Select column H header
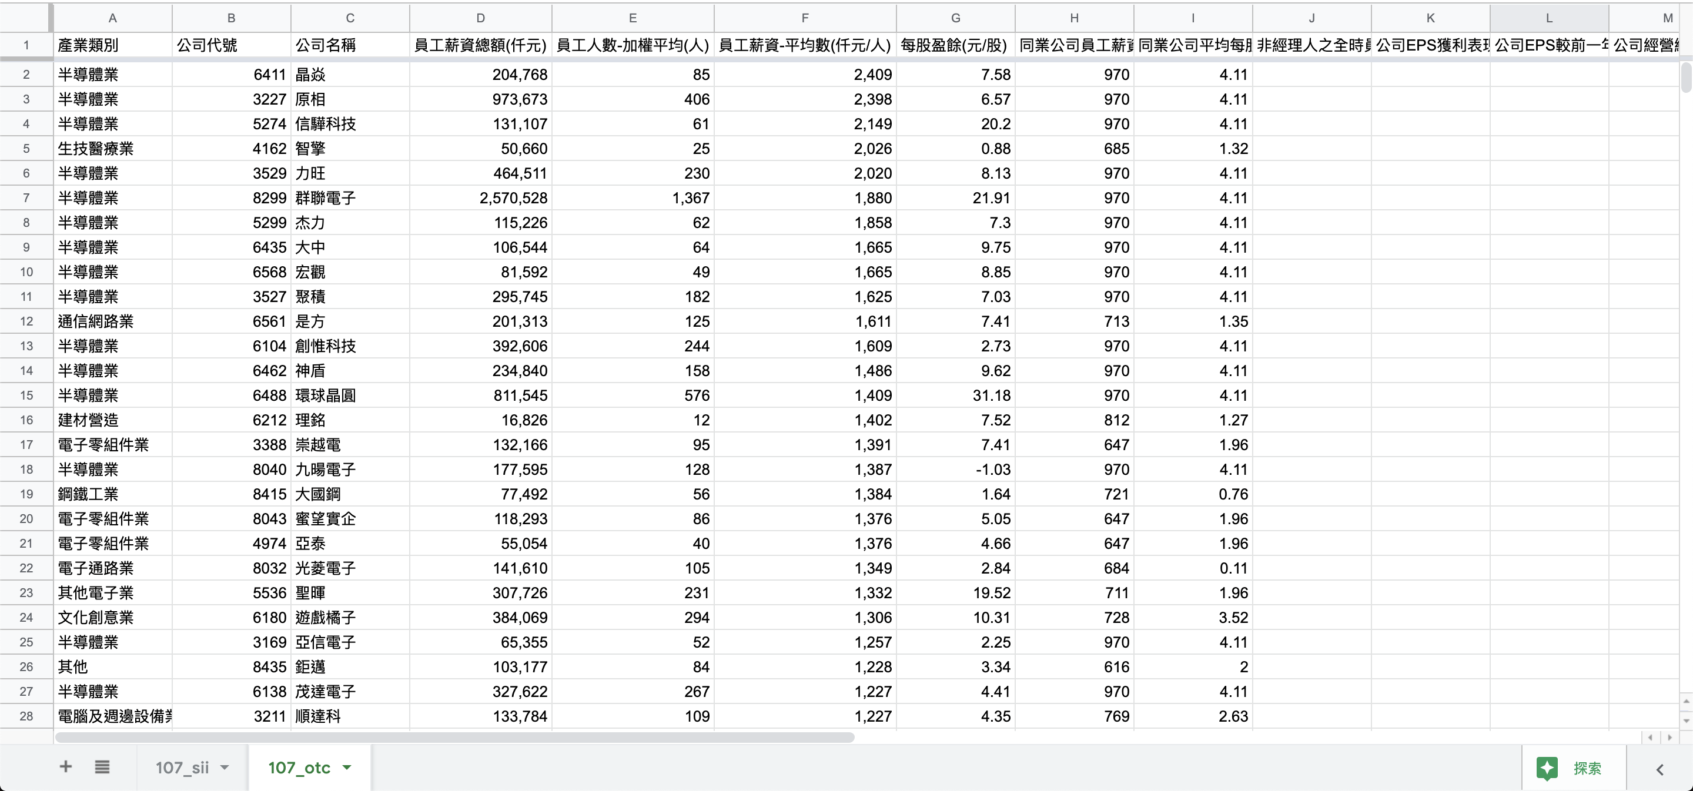Viewport: 1693px width, 791px height. 1075,18
